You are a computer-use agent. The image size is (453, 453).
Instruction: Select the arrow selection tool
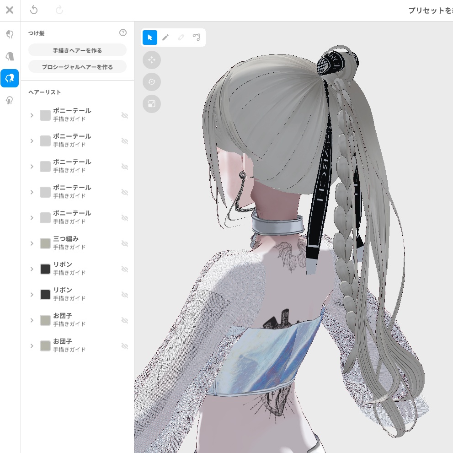point(149,38)
